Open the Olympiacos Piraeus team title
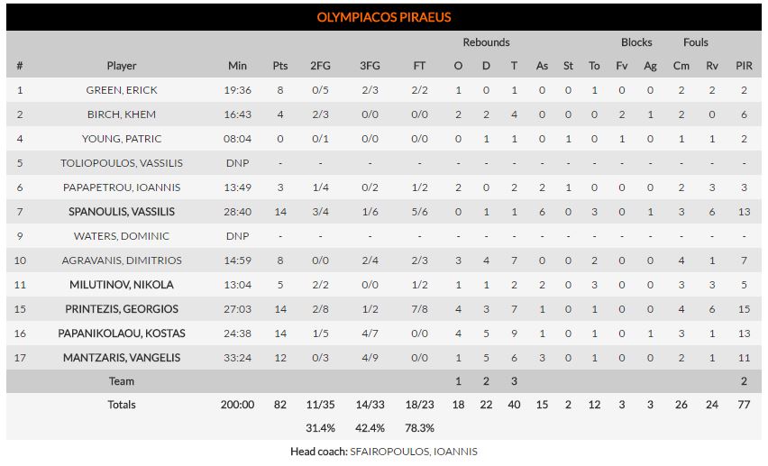 384,17
